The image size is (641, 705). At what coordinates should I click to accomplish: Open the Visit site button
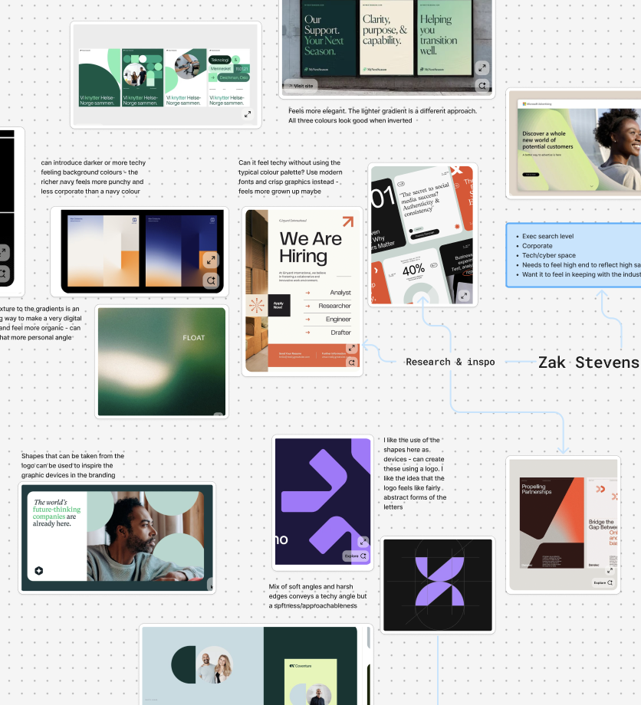click(301, 87)
